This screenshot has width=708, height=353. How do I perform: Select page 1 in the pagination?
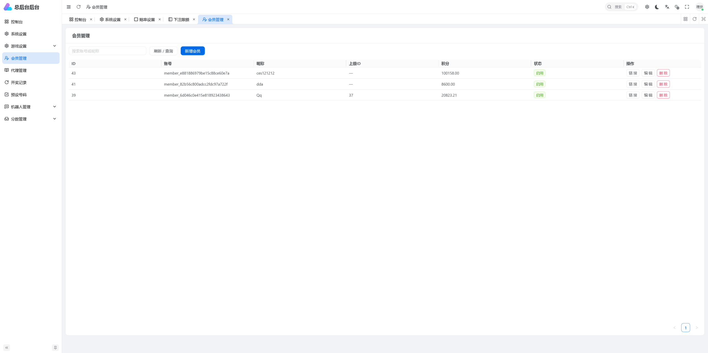pos(686,328)
